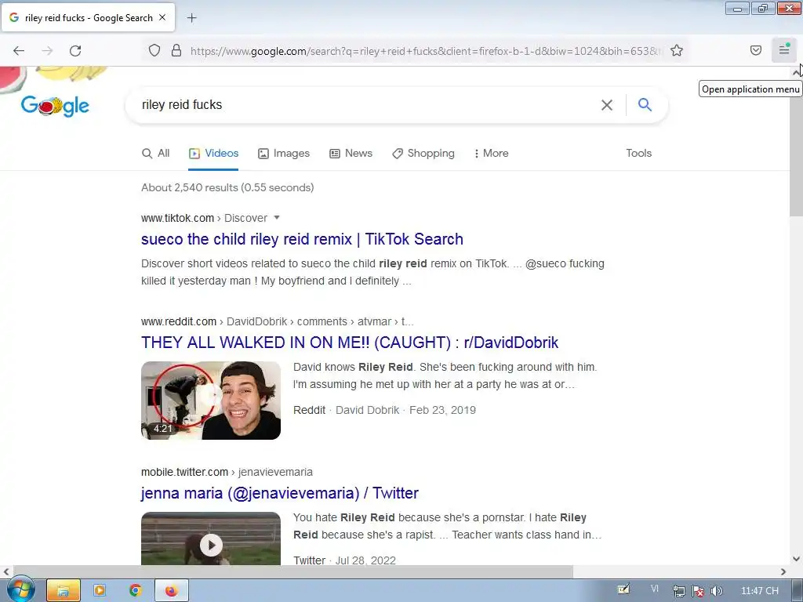Open the r/DavidDobrik Reddit result link
Viewport: 803px width, 602px height.
pyautogui.click(x=350, y=343)
